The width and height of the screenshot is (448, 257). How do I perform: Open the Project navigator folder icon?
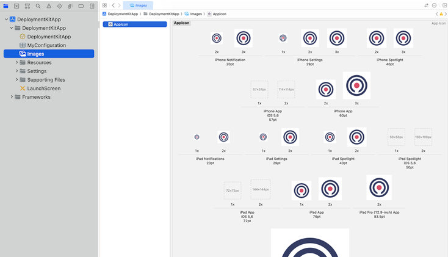(x=5, y=6)
